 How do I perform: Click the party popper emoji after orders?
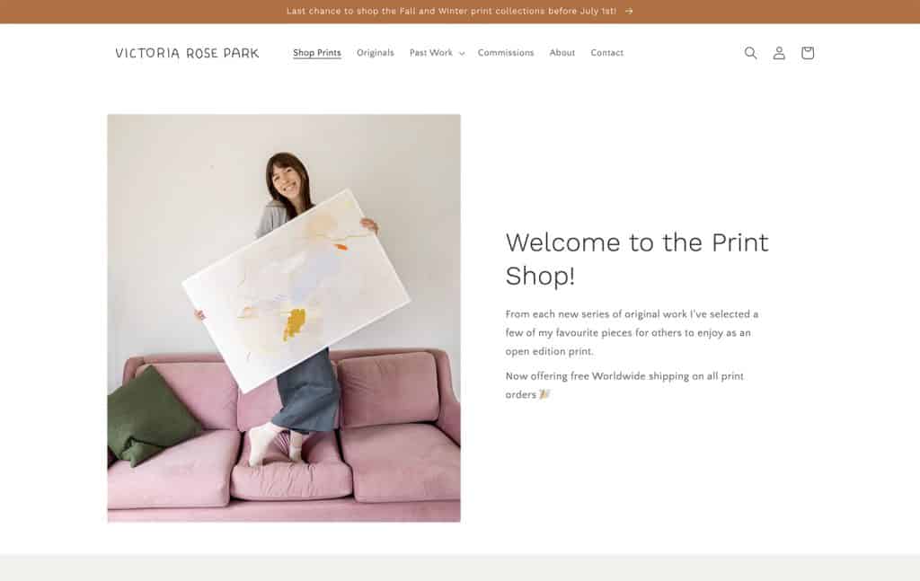point(544,394)
